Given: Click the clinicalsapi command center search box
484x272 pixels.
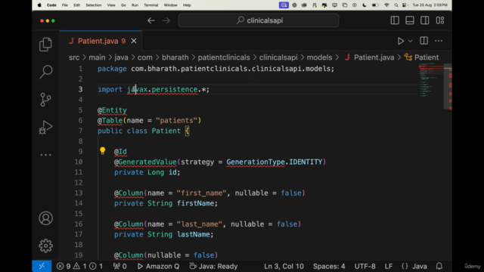Looking at the screenshot, I should 259,20.
